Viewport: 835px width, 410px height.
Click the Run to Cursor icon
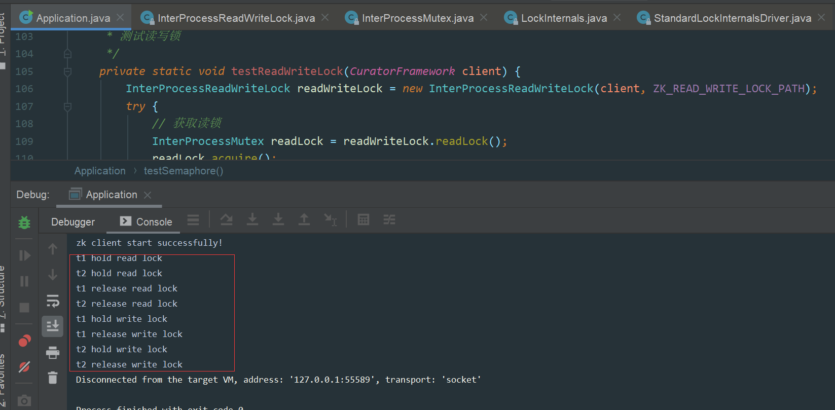pyautogui.click(x=331, y=220)
